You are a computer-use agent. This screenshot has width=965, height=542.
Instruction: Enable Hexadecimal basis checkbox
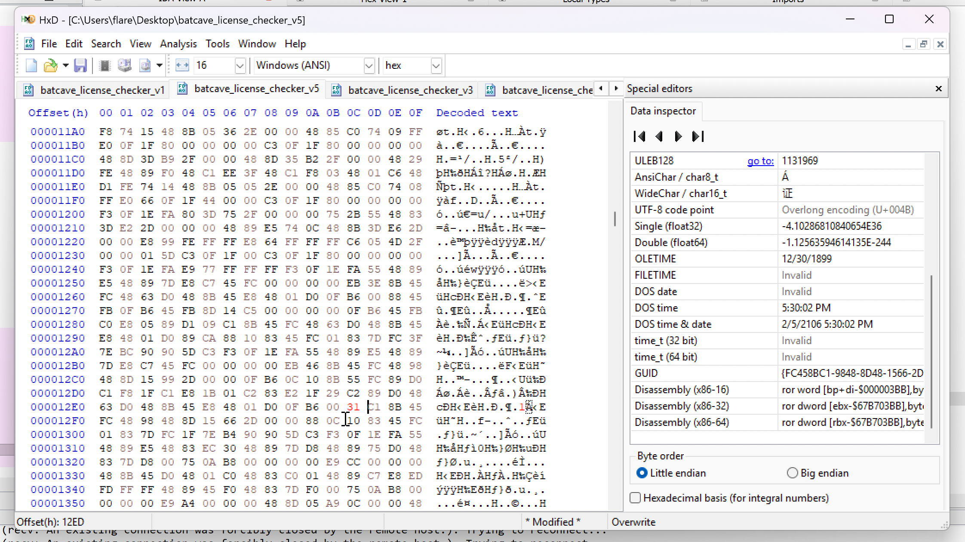tap(635, 498)
